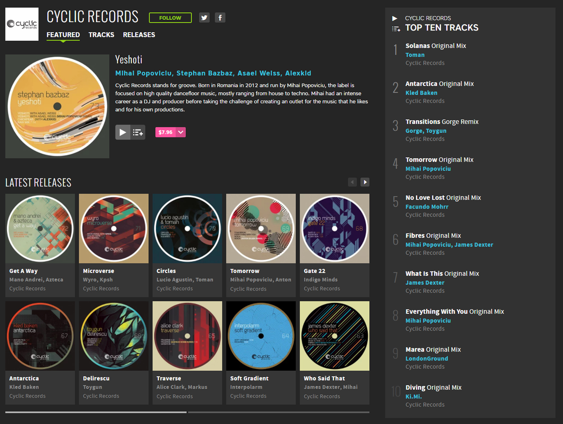Open the Who Said That release artwork
Viewport: 563px width, 424px height.
[x=335, y=336]
